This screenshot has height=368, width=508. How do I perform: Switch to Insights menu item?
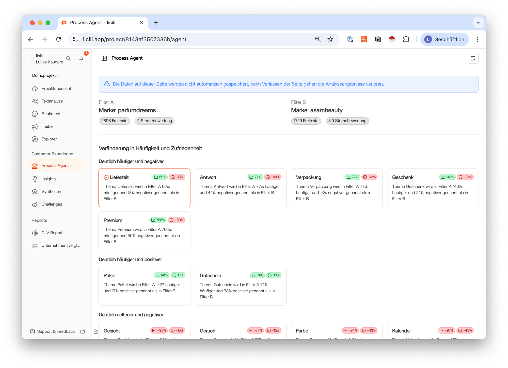tap(49, 179)
